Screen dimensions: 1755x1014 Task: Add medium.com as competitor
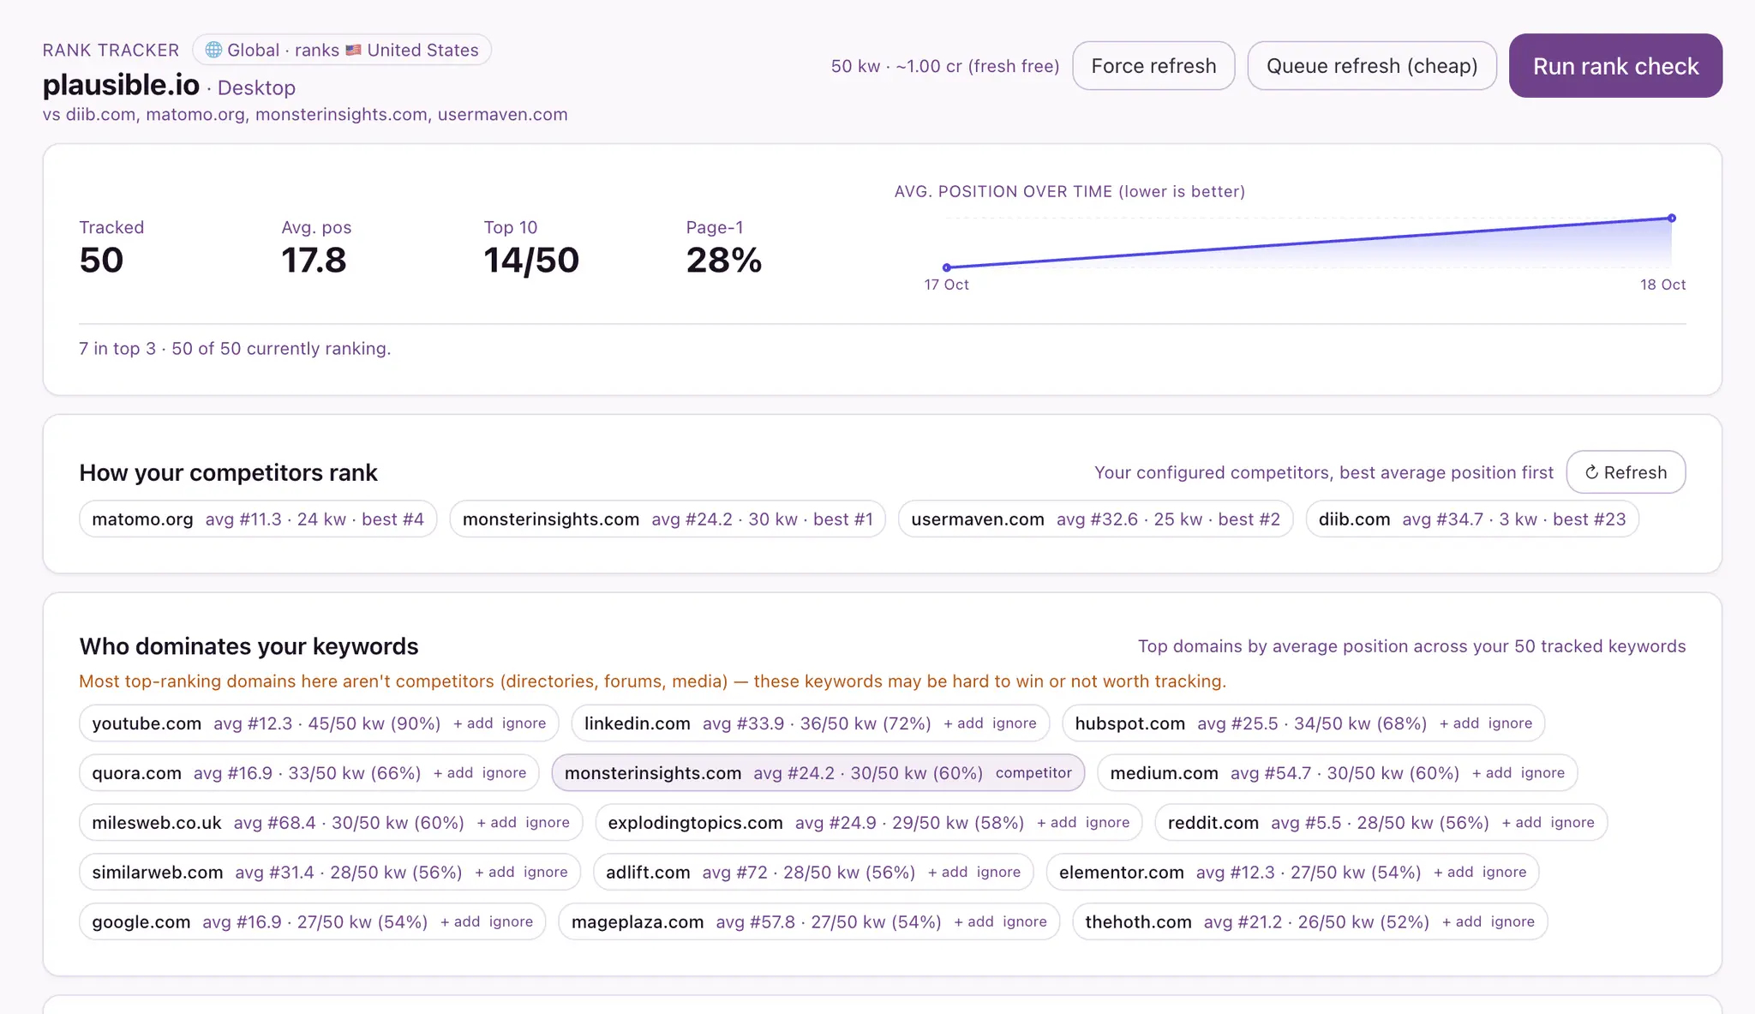(x=1492, y=773)
